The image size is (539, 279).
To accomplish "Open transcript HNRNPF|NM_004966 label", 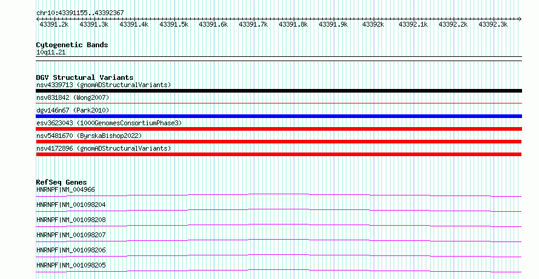I will [x=65, y=189].
